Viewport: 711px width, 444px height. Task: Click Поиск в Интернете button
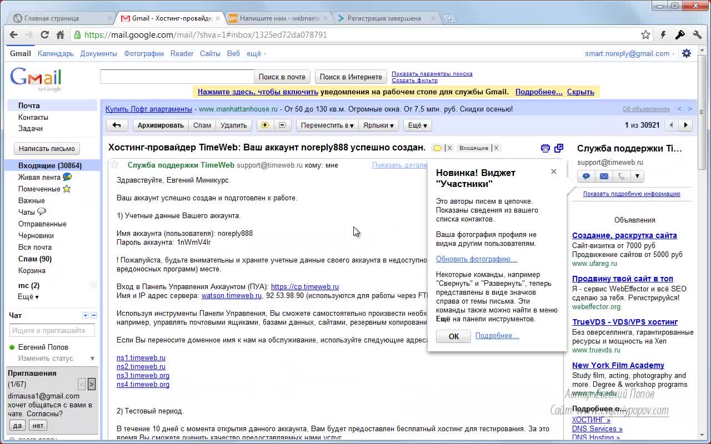(351, 77)
